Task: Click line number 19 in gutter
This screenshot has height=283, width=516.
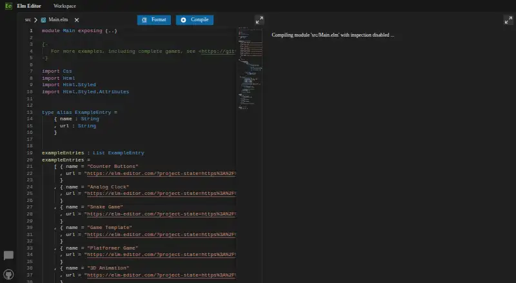Action: point(30,152)
